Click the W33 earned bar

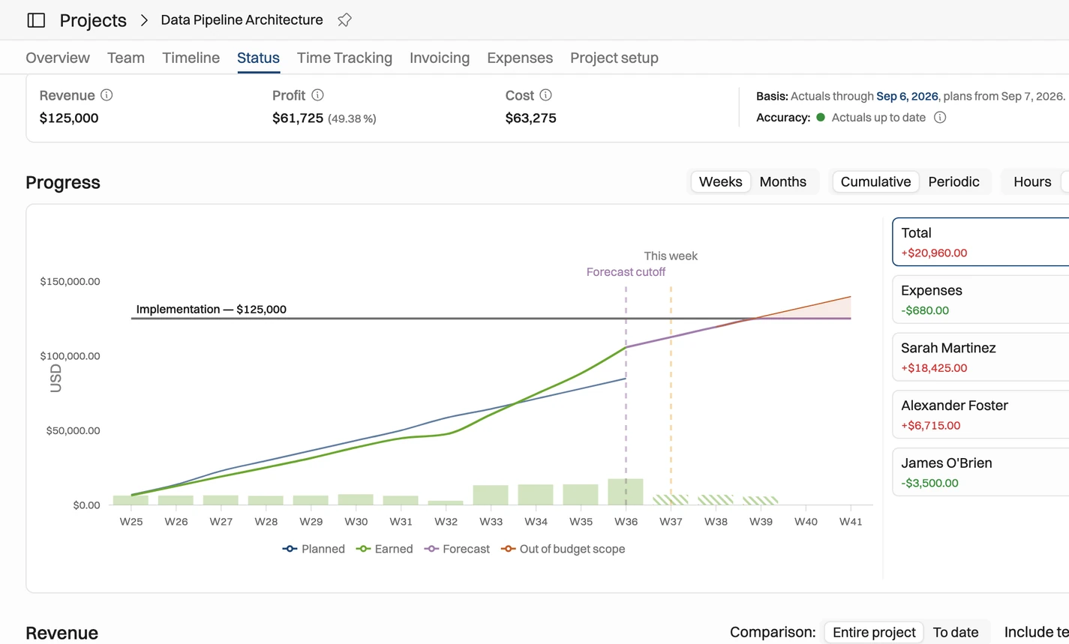coord(491,495)
